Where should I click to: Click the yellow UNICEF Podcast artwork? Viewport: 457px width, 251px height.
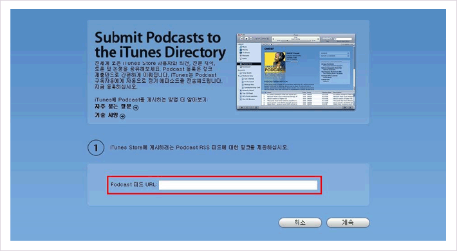275,62
